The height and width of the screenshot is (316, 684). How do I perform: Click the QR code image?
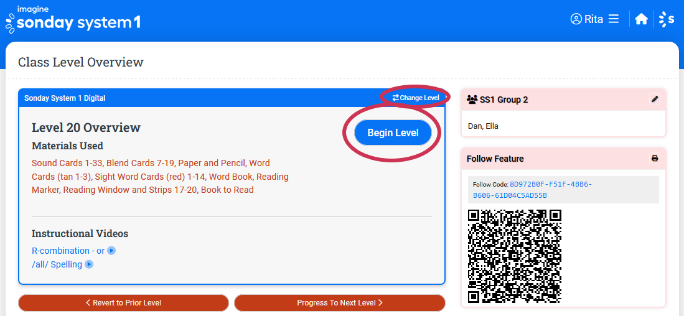(x=514, y=256)
